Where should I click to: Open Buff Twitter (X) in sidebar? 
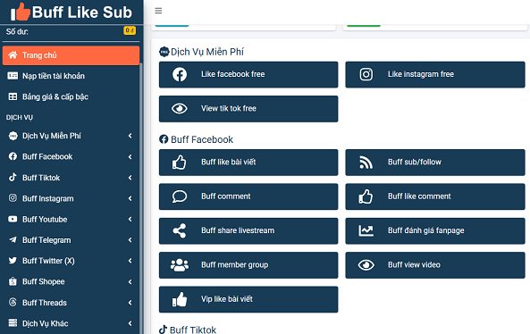[71, 261]
